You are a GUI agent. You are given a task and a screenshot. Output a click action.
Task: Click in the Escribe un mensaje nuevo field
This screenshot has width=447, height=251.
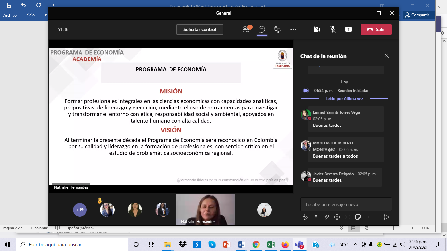346,204
